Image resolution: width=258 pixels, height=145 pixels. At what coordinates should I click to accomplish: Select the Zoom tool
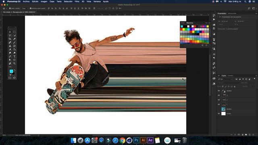[15, 63]
